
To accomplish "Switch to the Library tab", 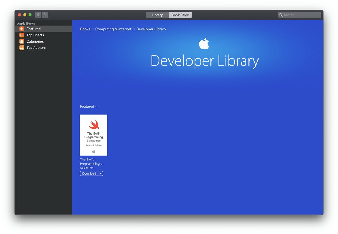I will [x=157, y=15].
